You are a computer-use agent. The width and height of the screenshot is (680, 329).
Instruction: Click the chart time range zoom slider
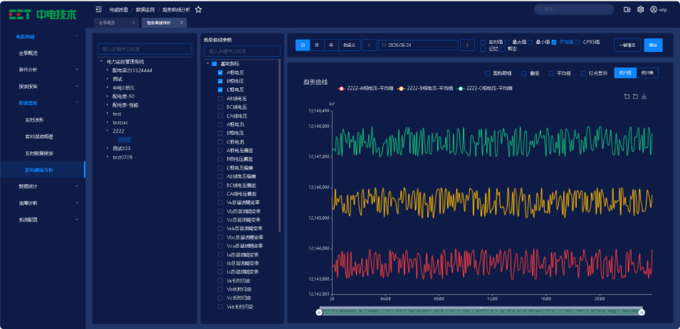480,312
